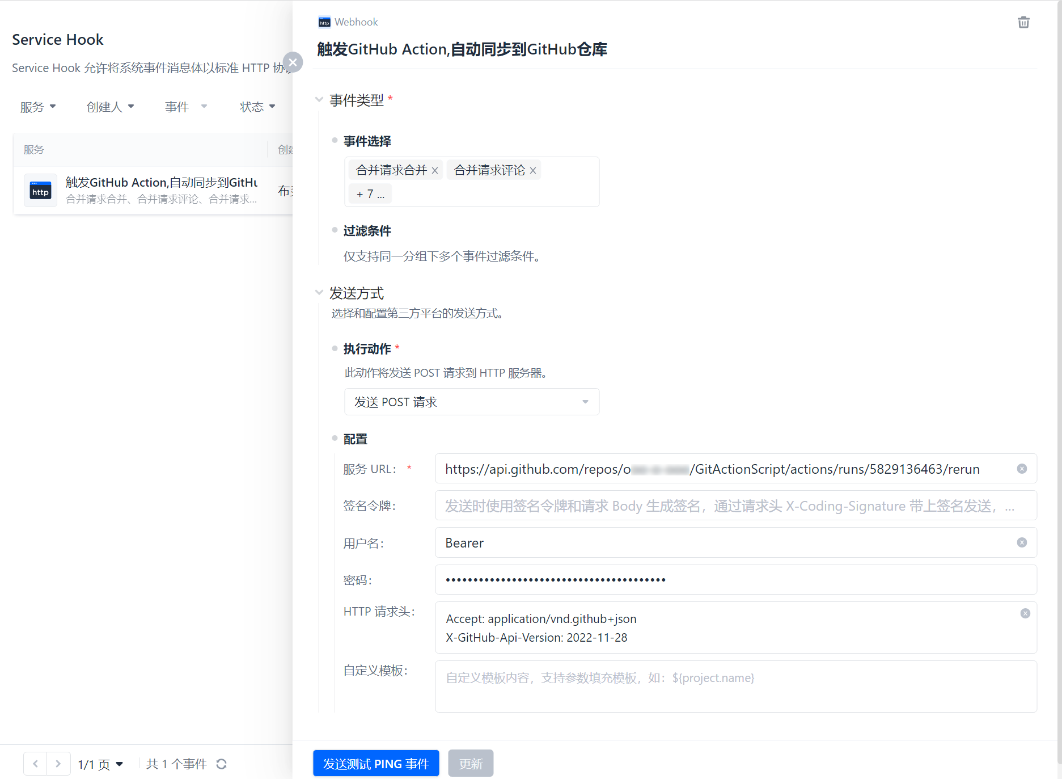Remove the 合并请求合并 event tag
The image size is (1062, 779).
(435, 170)
